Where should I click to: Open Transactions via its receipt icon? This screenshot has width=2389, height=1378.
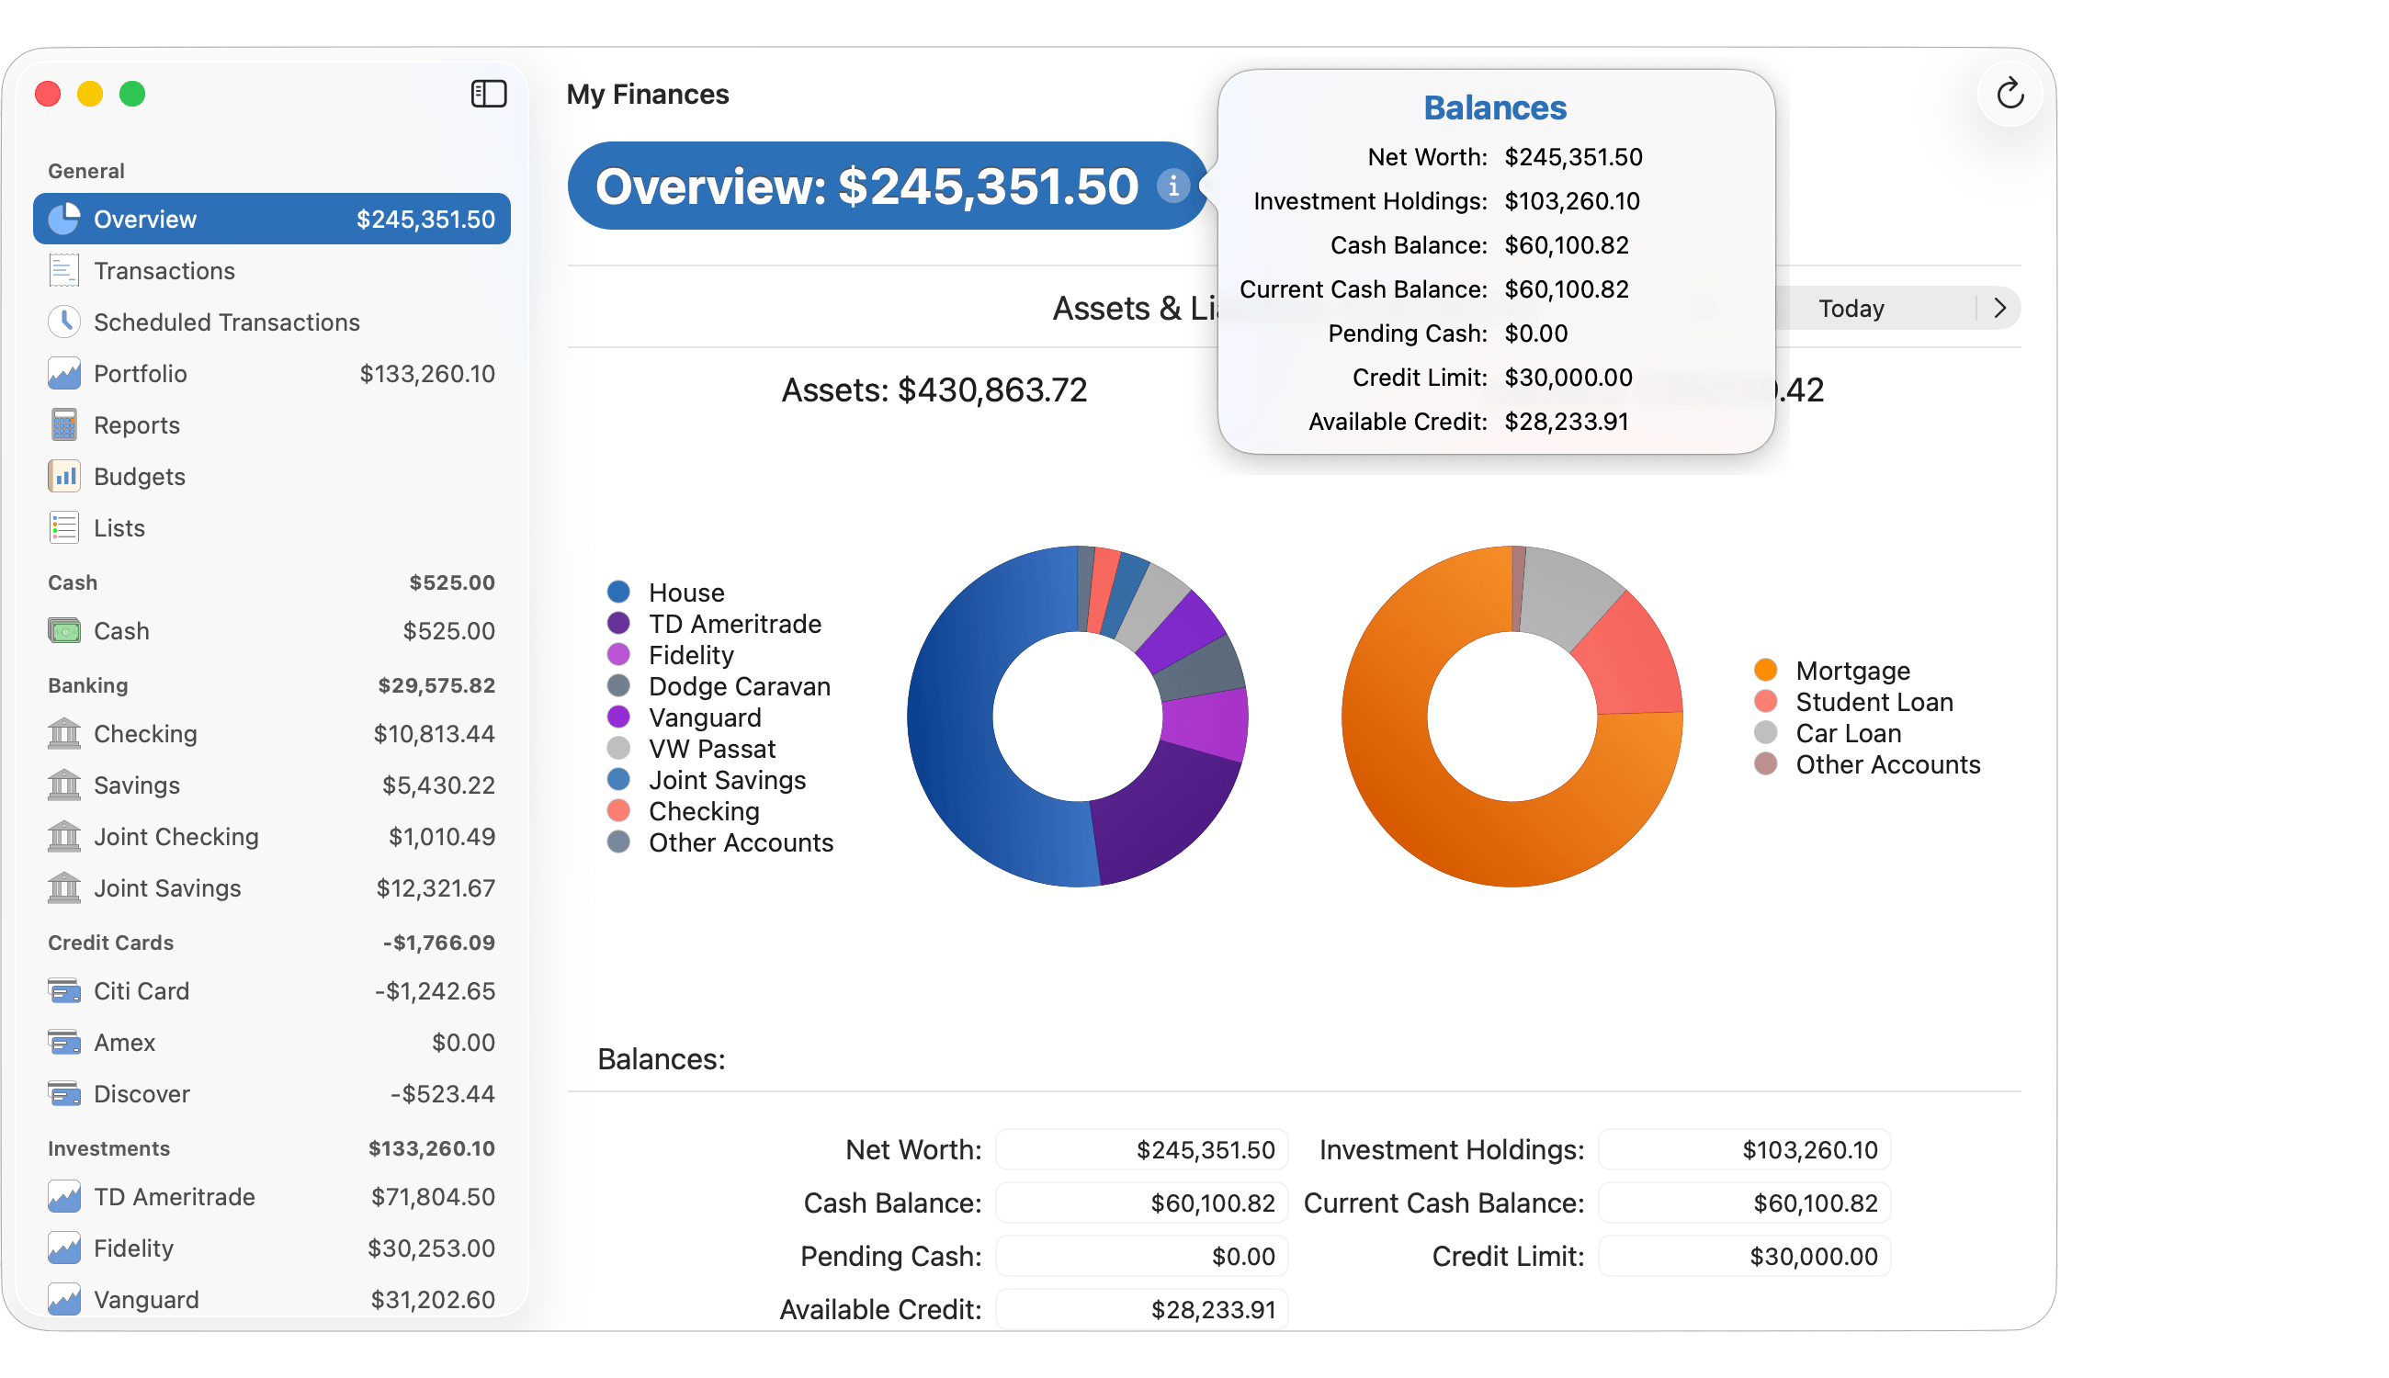[63, 271]
